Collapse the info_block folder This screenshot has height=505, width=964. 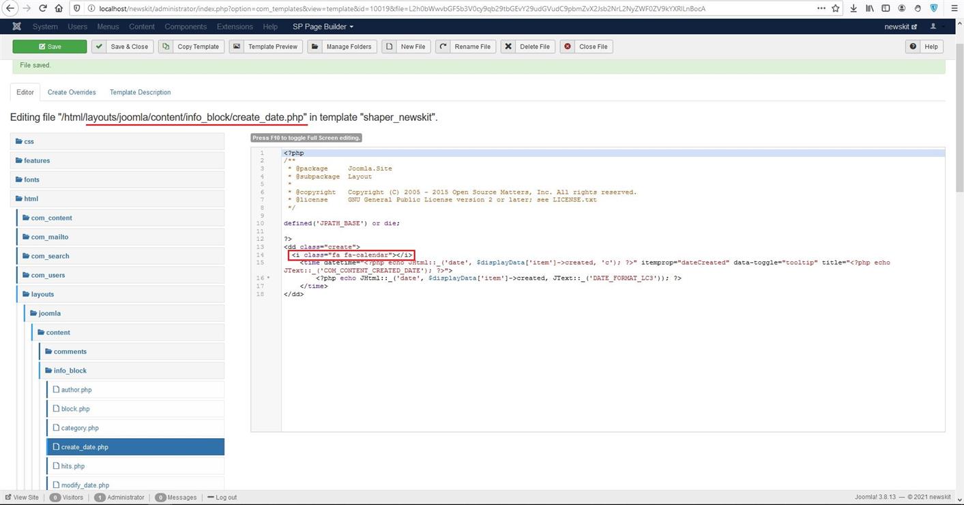[70, 371]
